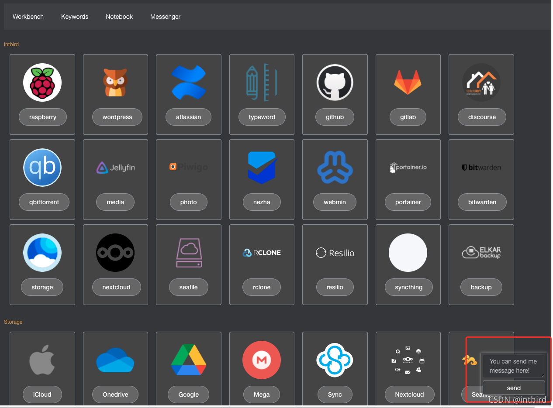Image resolution: width=553 pixels, height=408 pixels.
Task: Click the Mega button
Action: point(262,394)
